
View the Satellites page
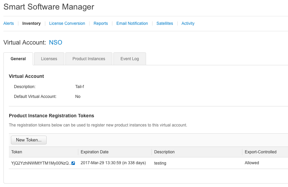165,23
